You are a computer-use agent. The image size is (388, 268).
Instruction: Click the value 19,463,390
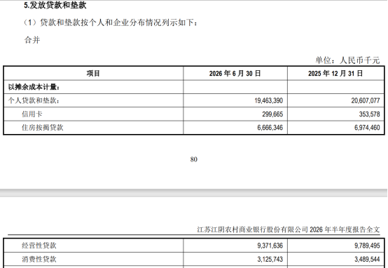click(268, 100)
